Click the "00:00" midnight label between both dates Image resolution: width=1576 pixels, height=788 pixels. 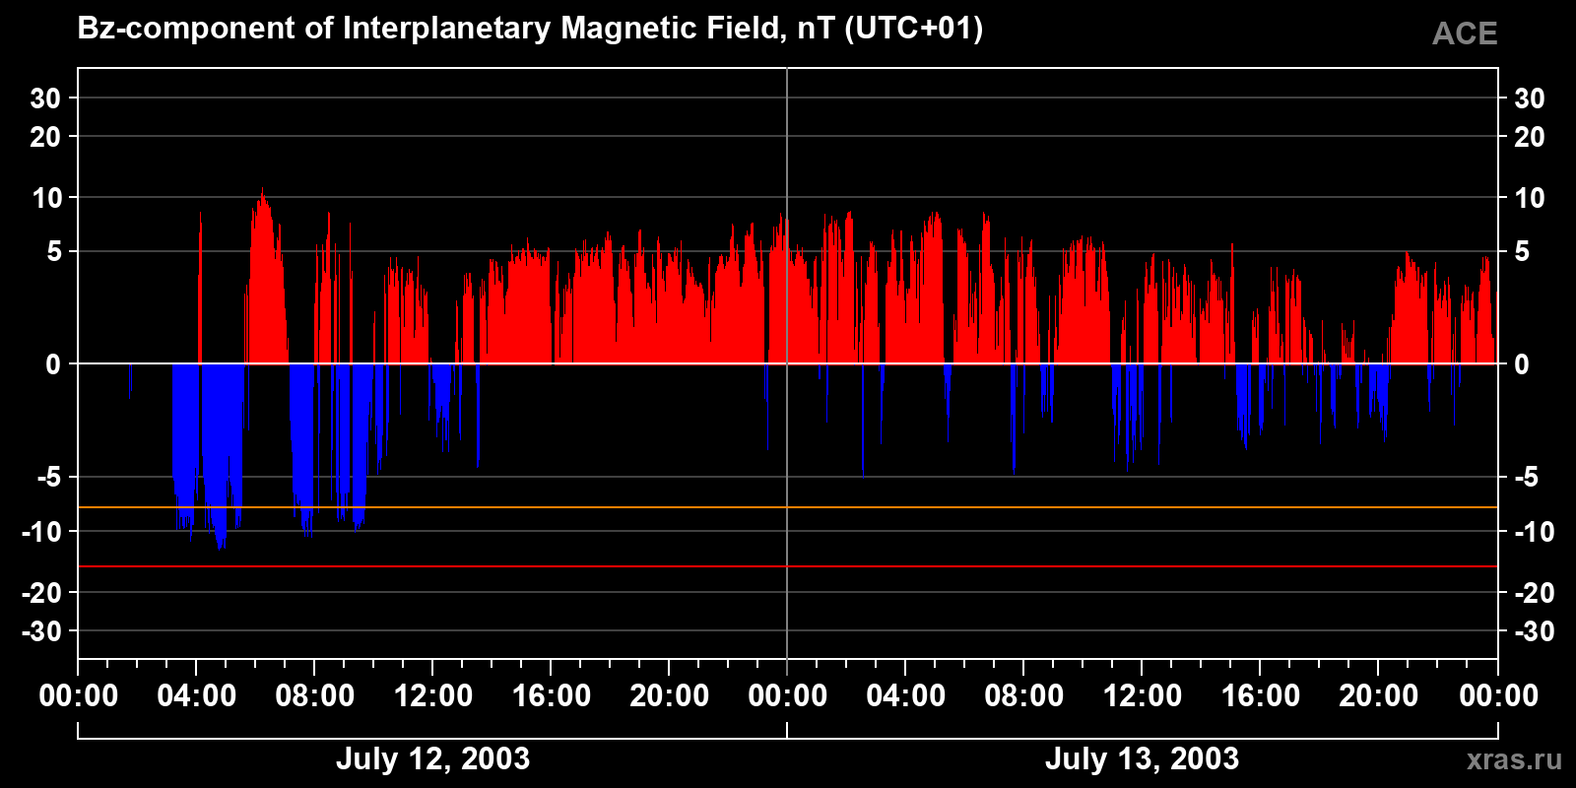pos(788,696)
